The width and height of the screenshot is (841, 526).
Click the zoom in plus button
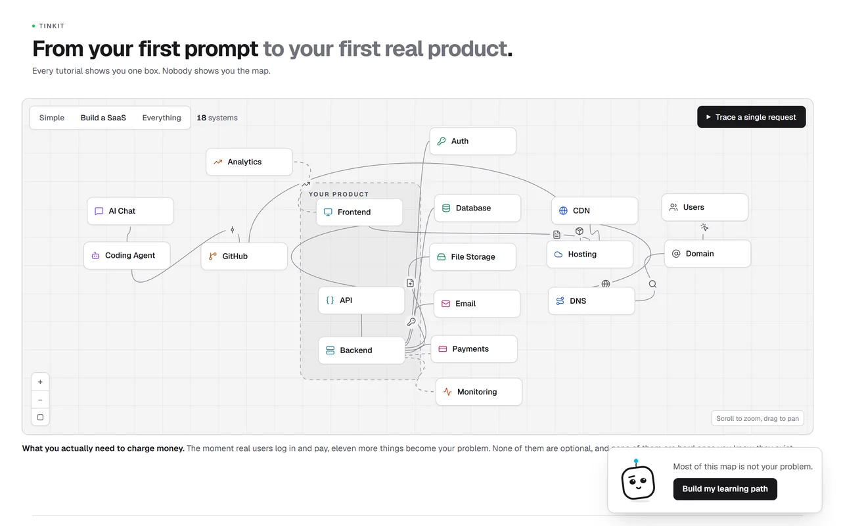[40, 382]
